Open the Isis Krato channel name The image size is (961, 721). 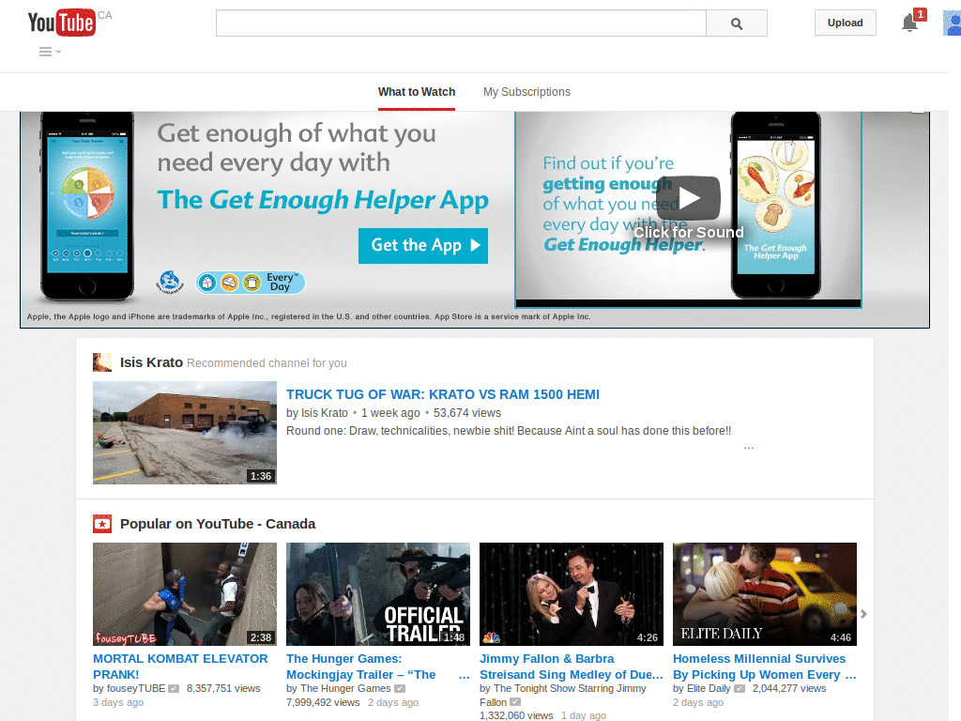[151, 362]
